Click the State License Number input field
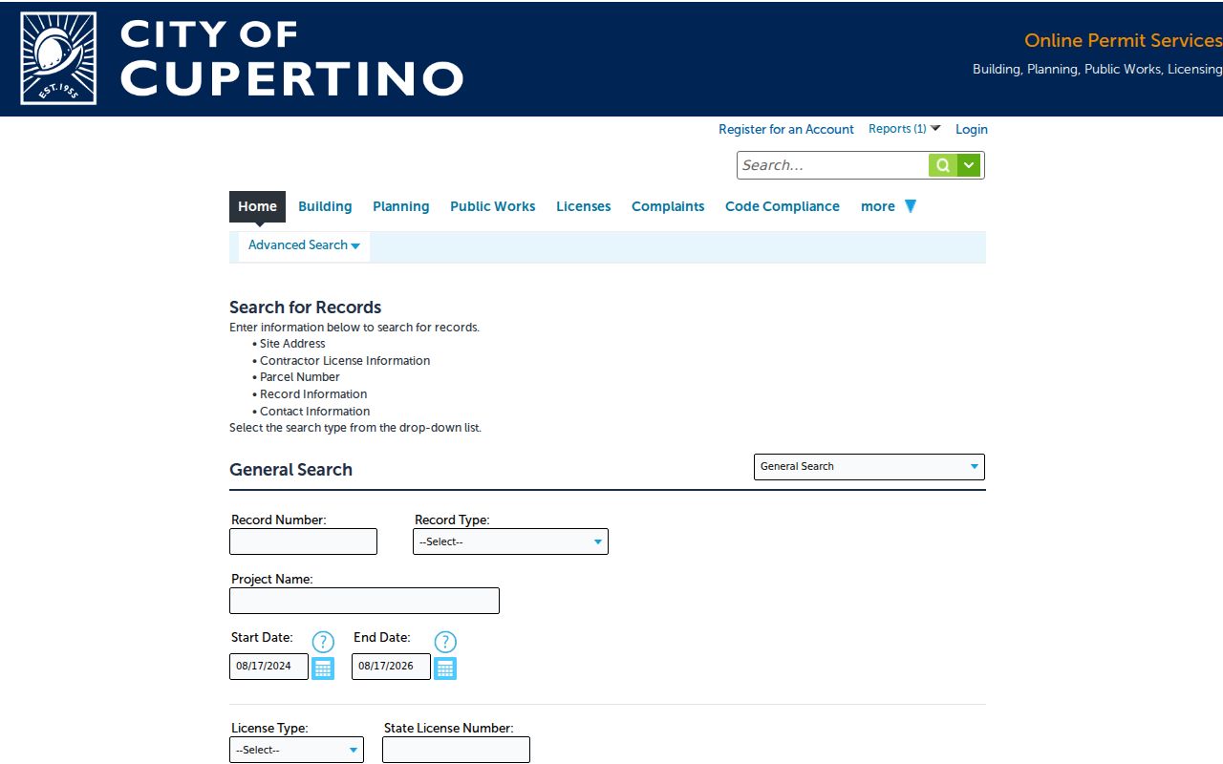This screenshot has width=1223, height=764. (456, 750)
